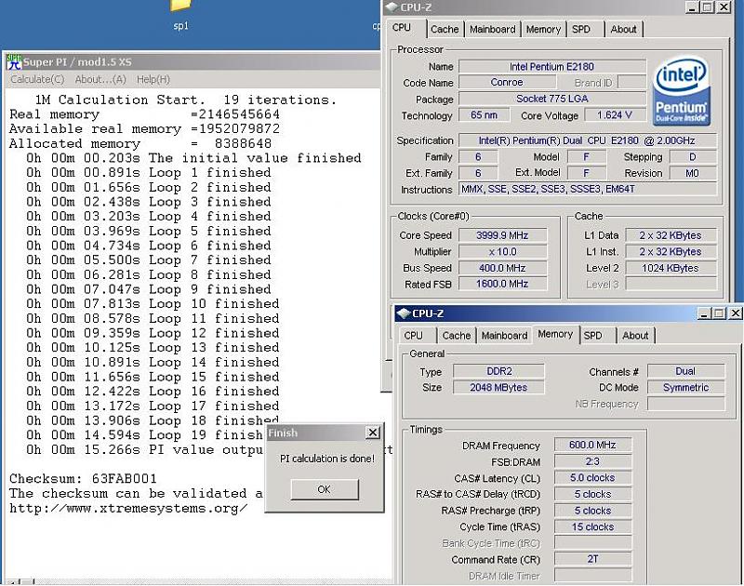Click the Code Name field 'Conroe'
The width and height of the screenshot is (744, 586).
[x=507, y=82]
